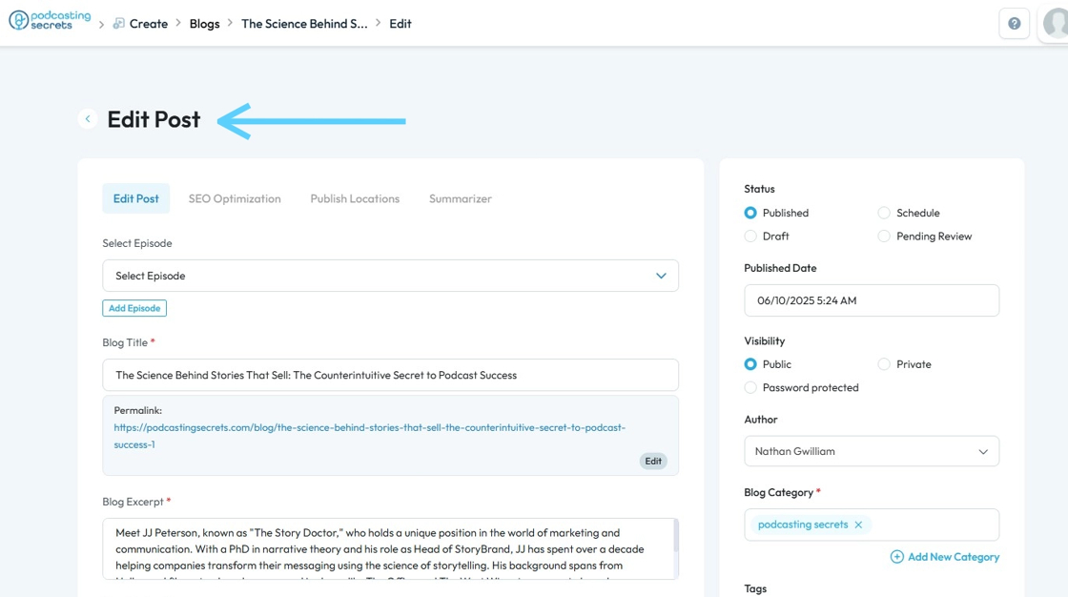Navigate to Create in the breadcrumb
Viewport: 1068px width, 597px height.
[x=149, y=23]
